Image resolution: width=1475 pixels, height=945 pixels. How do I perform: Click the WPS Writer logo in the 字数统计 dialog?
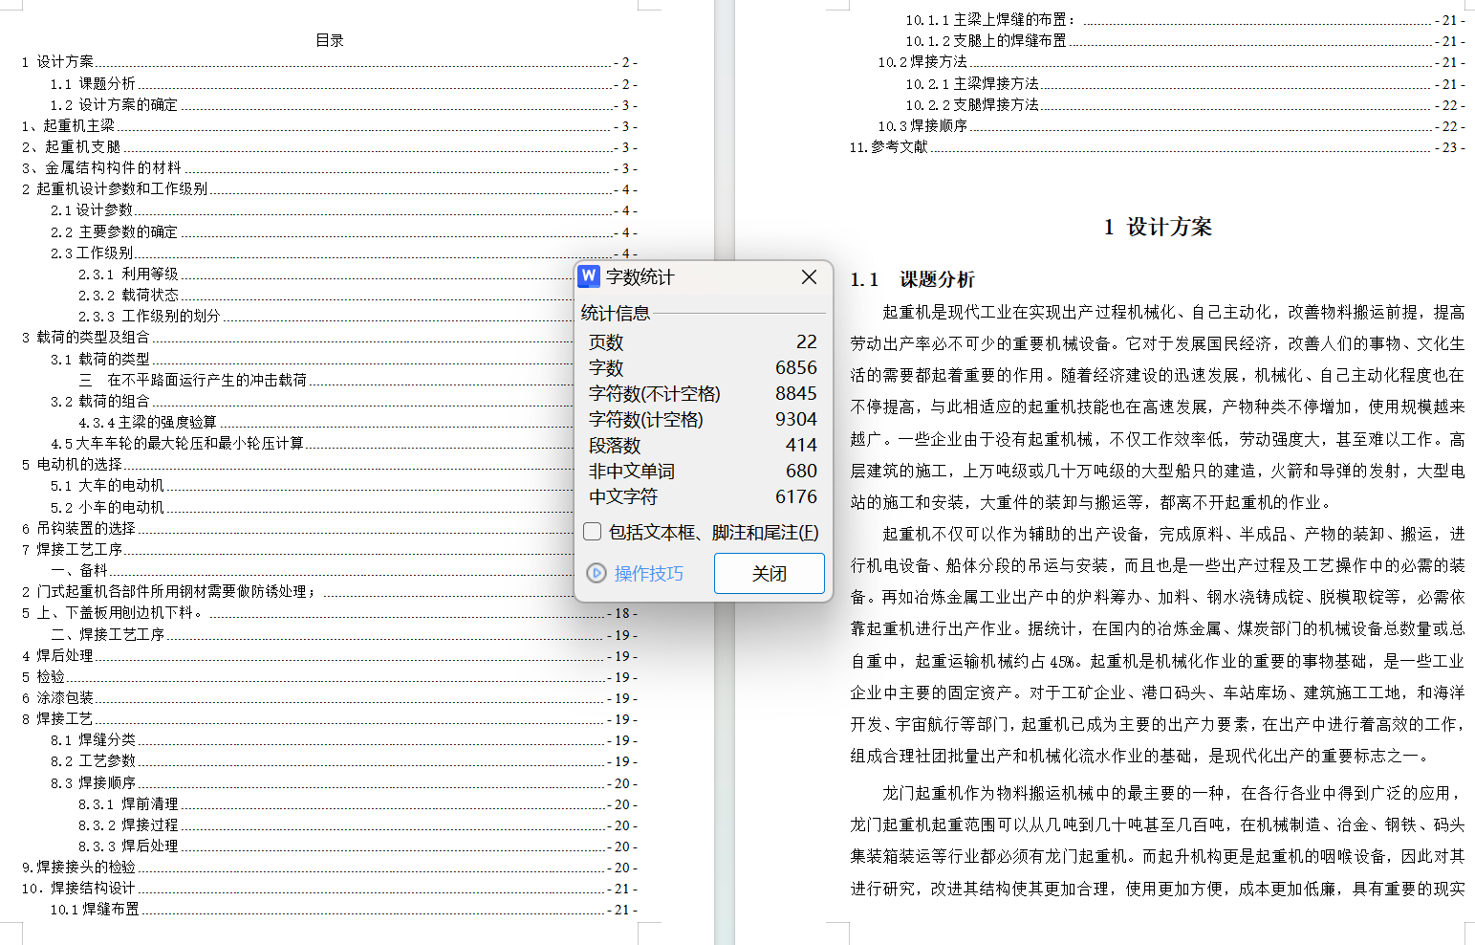coord(589,276)
